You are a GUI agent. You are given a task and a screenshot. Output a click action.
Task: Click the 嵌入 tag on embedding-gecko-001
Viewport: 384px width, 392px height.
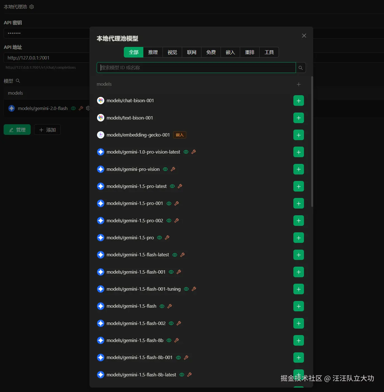click(x=180, y=135)
